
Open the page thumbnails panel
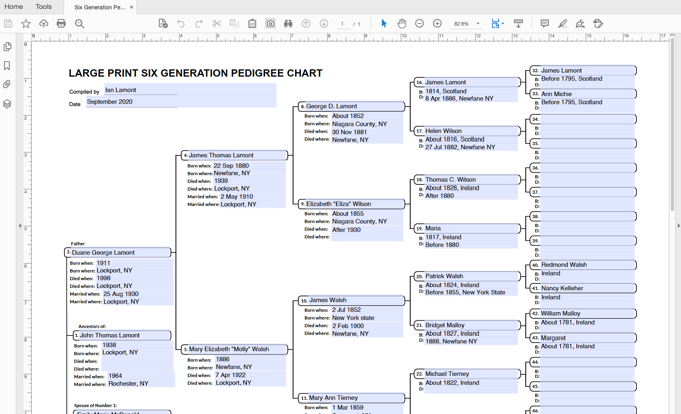coord(7,47)
